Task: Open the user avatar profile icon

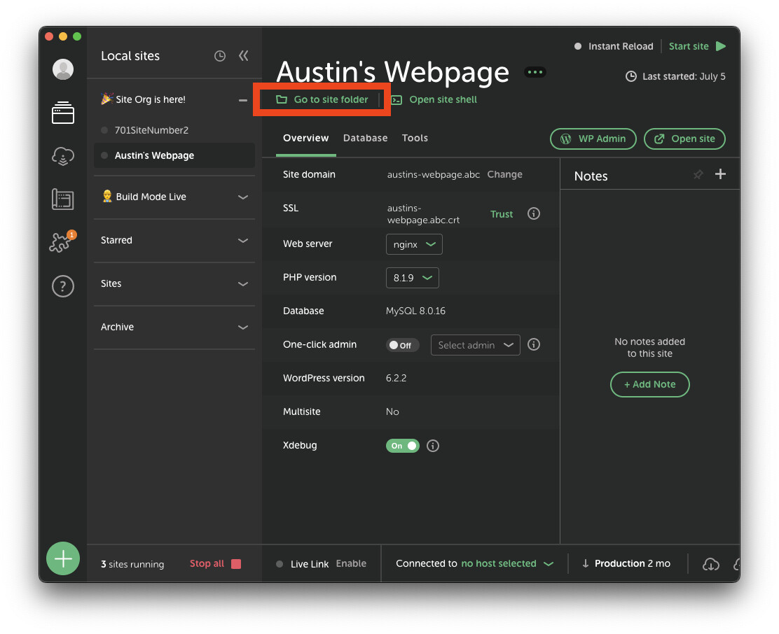Action: 63,69
